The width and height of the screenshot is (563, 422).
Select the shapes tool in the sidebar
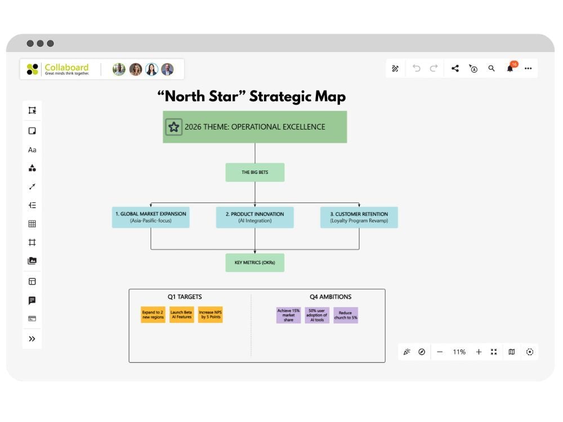[x=32, y=168]
